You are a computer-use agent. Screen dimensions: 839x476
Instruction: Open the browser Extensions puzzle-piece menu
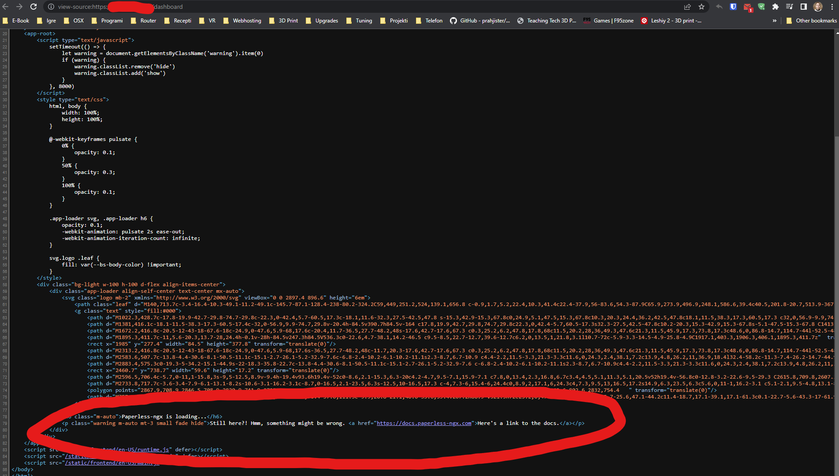point(775,7)
